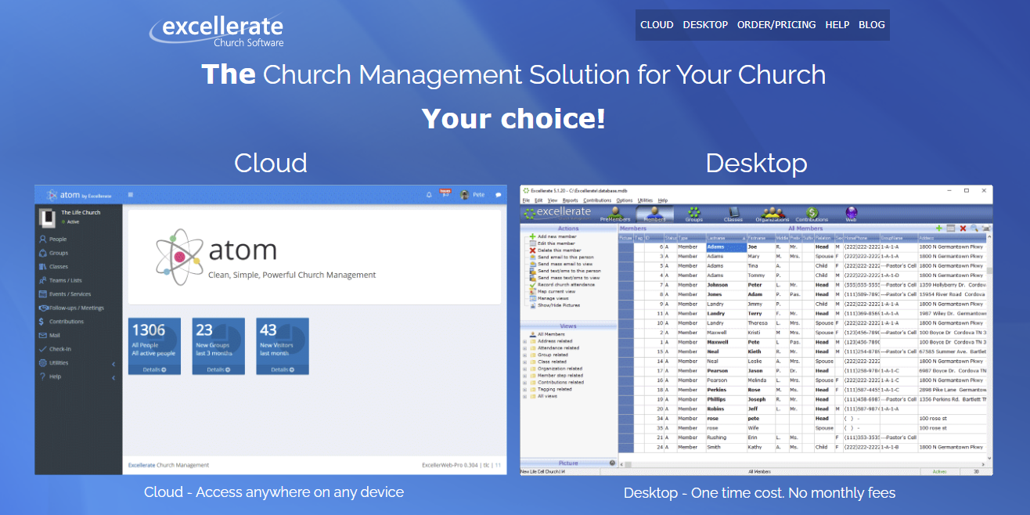The width and height of the screenshot is (1030, 515).
Task: Open the Contributions dollar icon
Action: coord(812,214)
